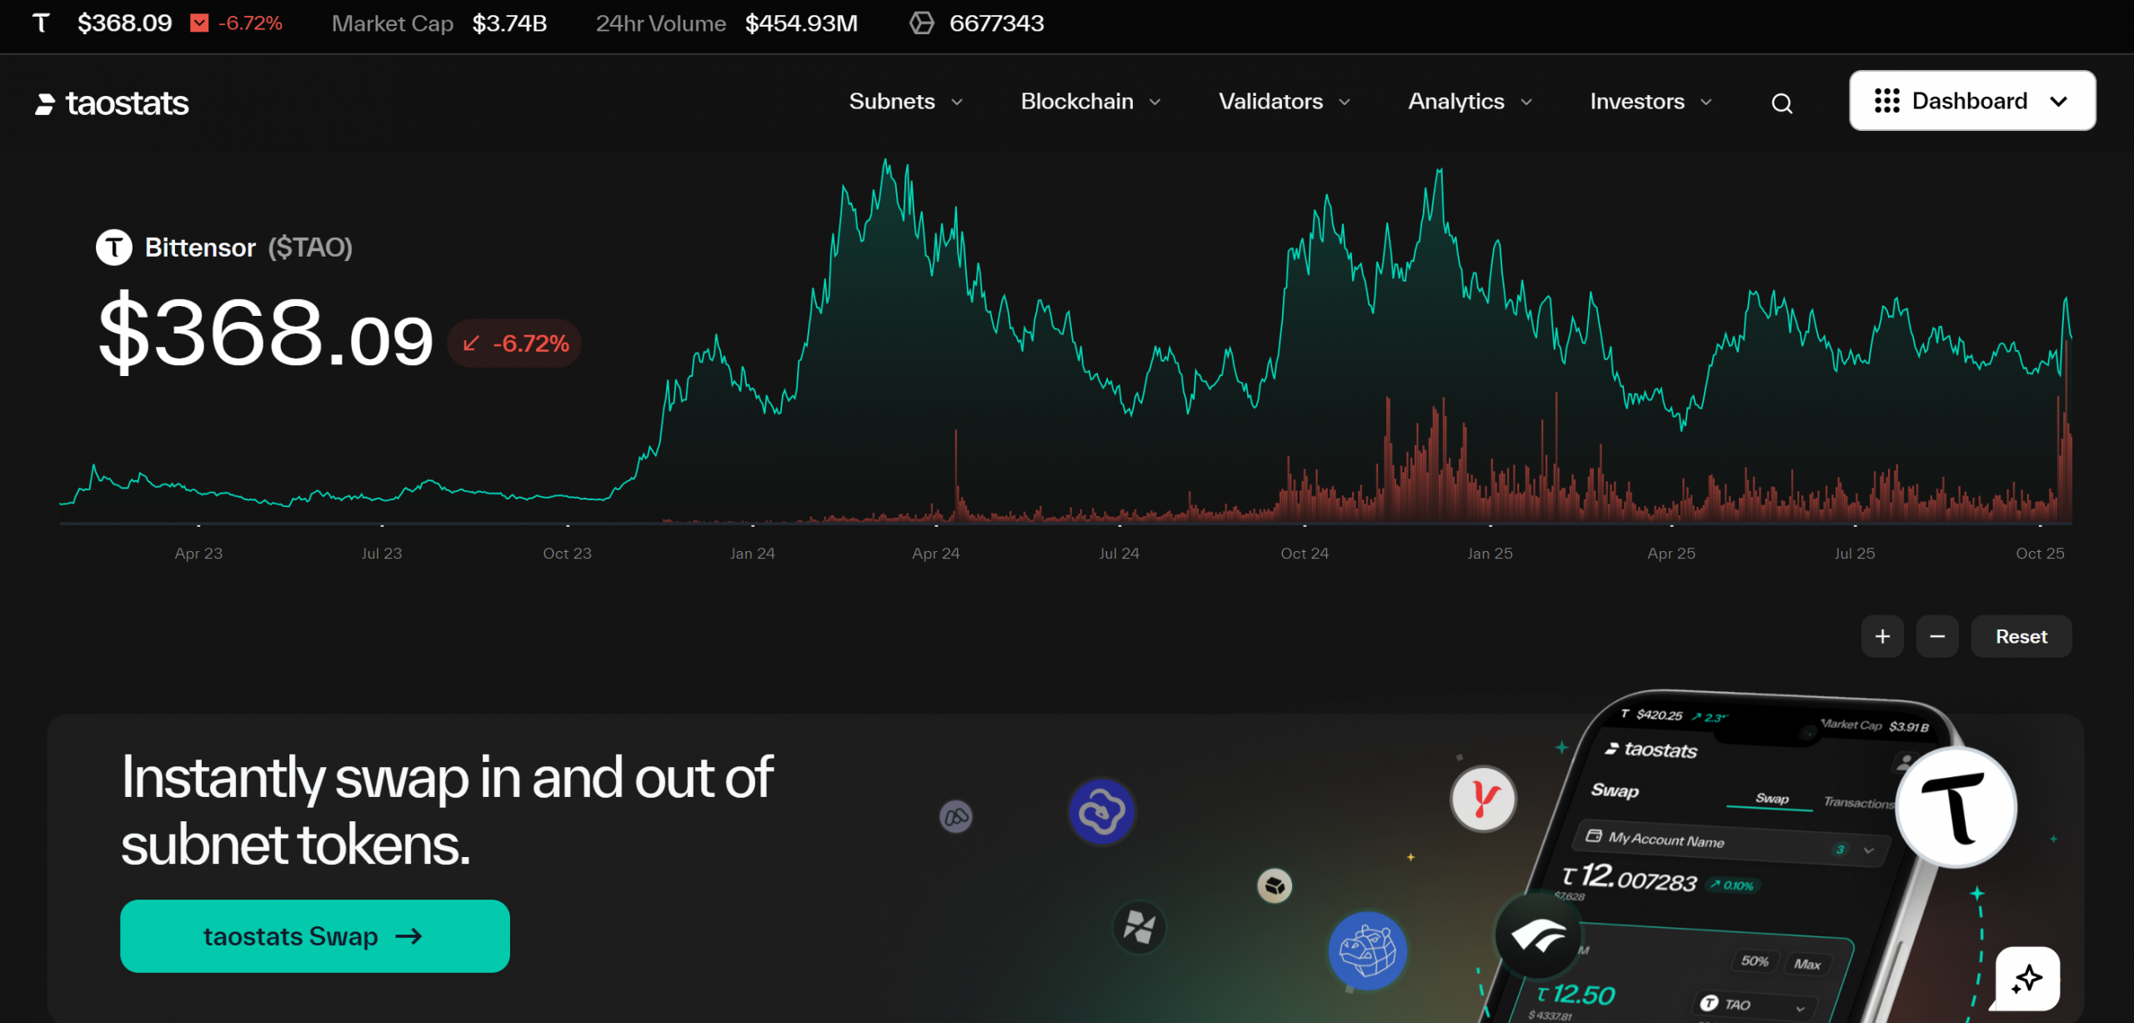2134x1023 pixels.
Task: Open the Analytics menu
Action: 1470,101
